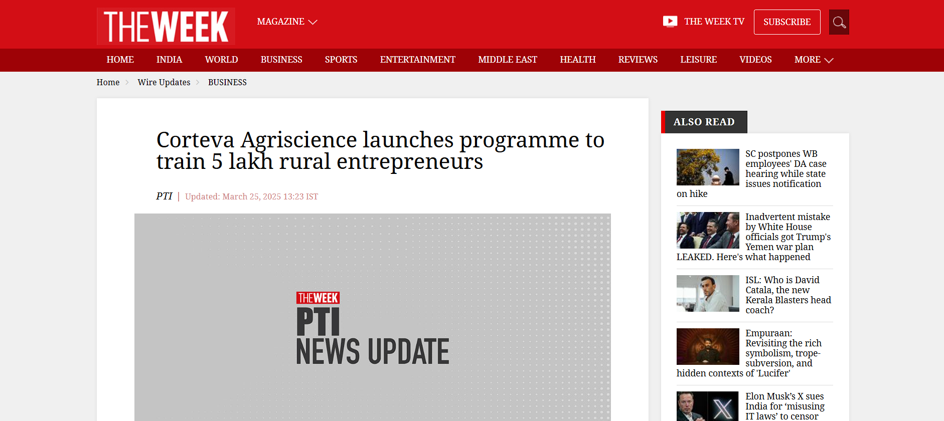Screen dimensions: 944x421
Task: Click the updated date March 25, 2025
Action: click(251, 196)
